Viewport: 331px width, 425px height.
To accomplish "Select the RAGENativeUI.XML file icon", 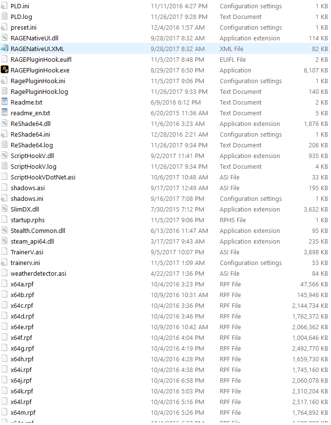I will 4,49.
